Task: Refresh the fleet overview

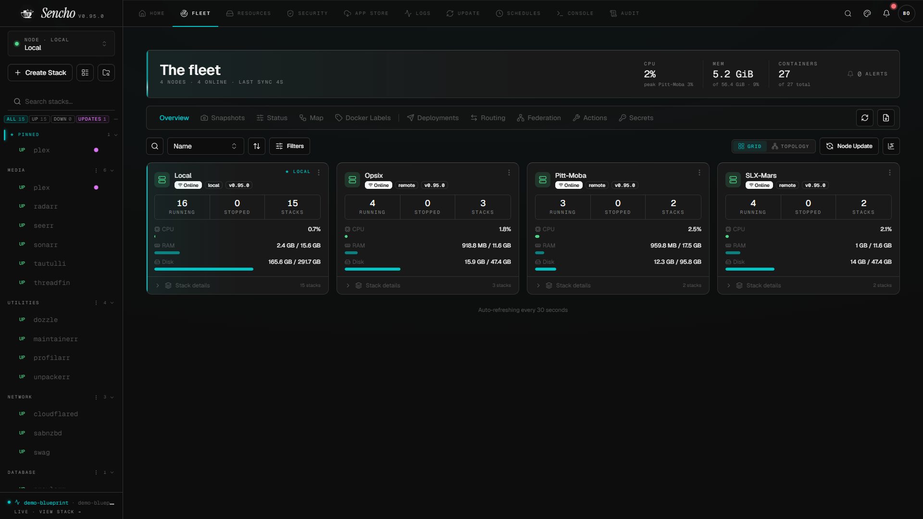Action: point(865,118)
